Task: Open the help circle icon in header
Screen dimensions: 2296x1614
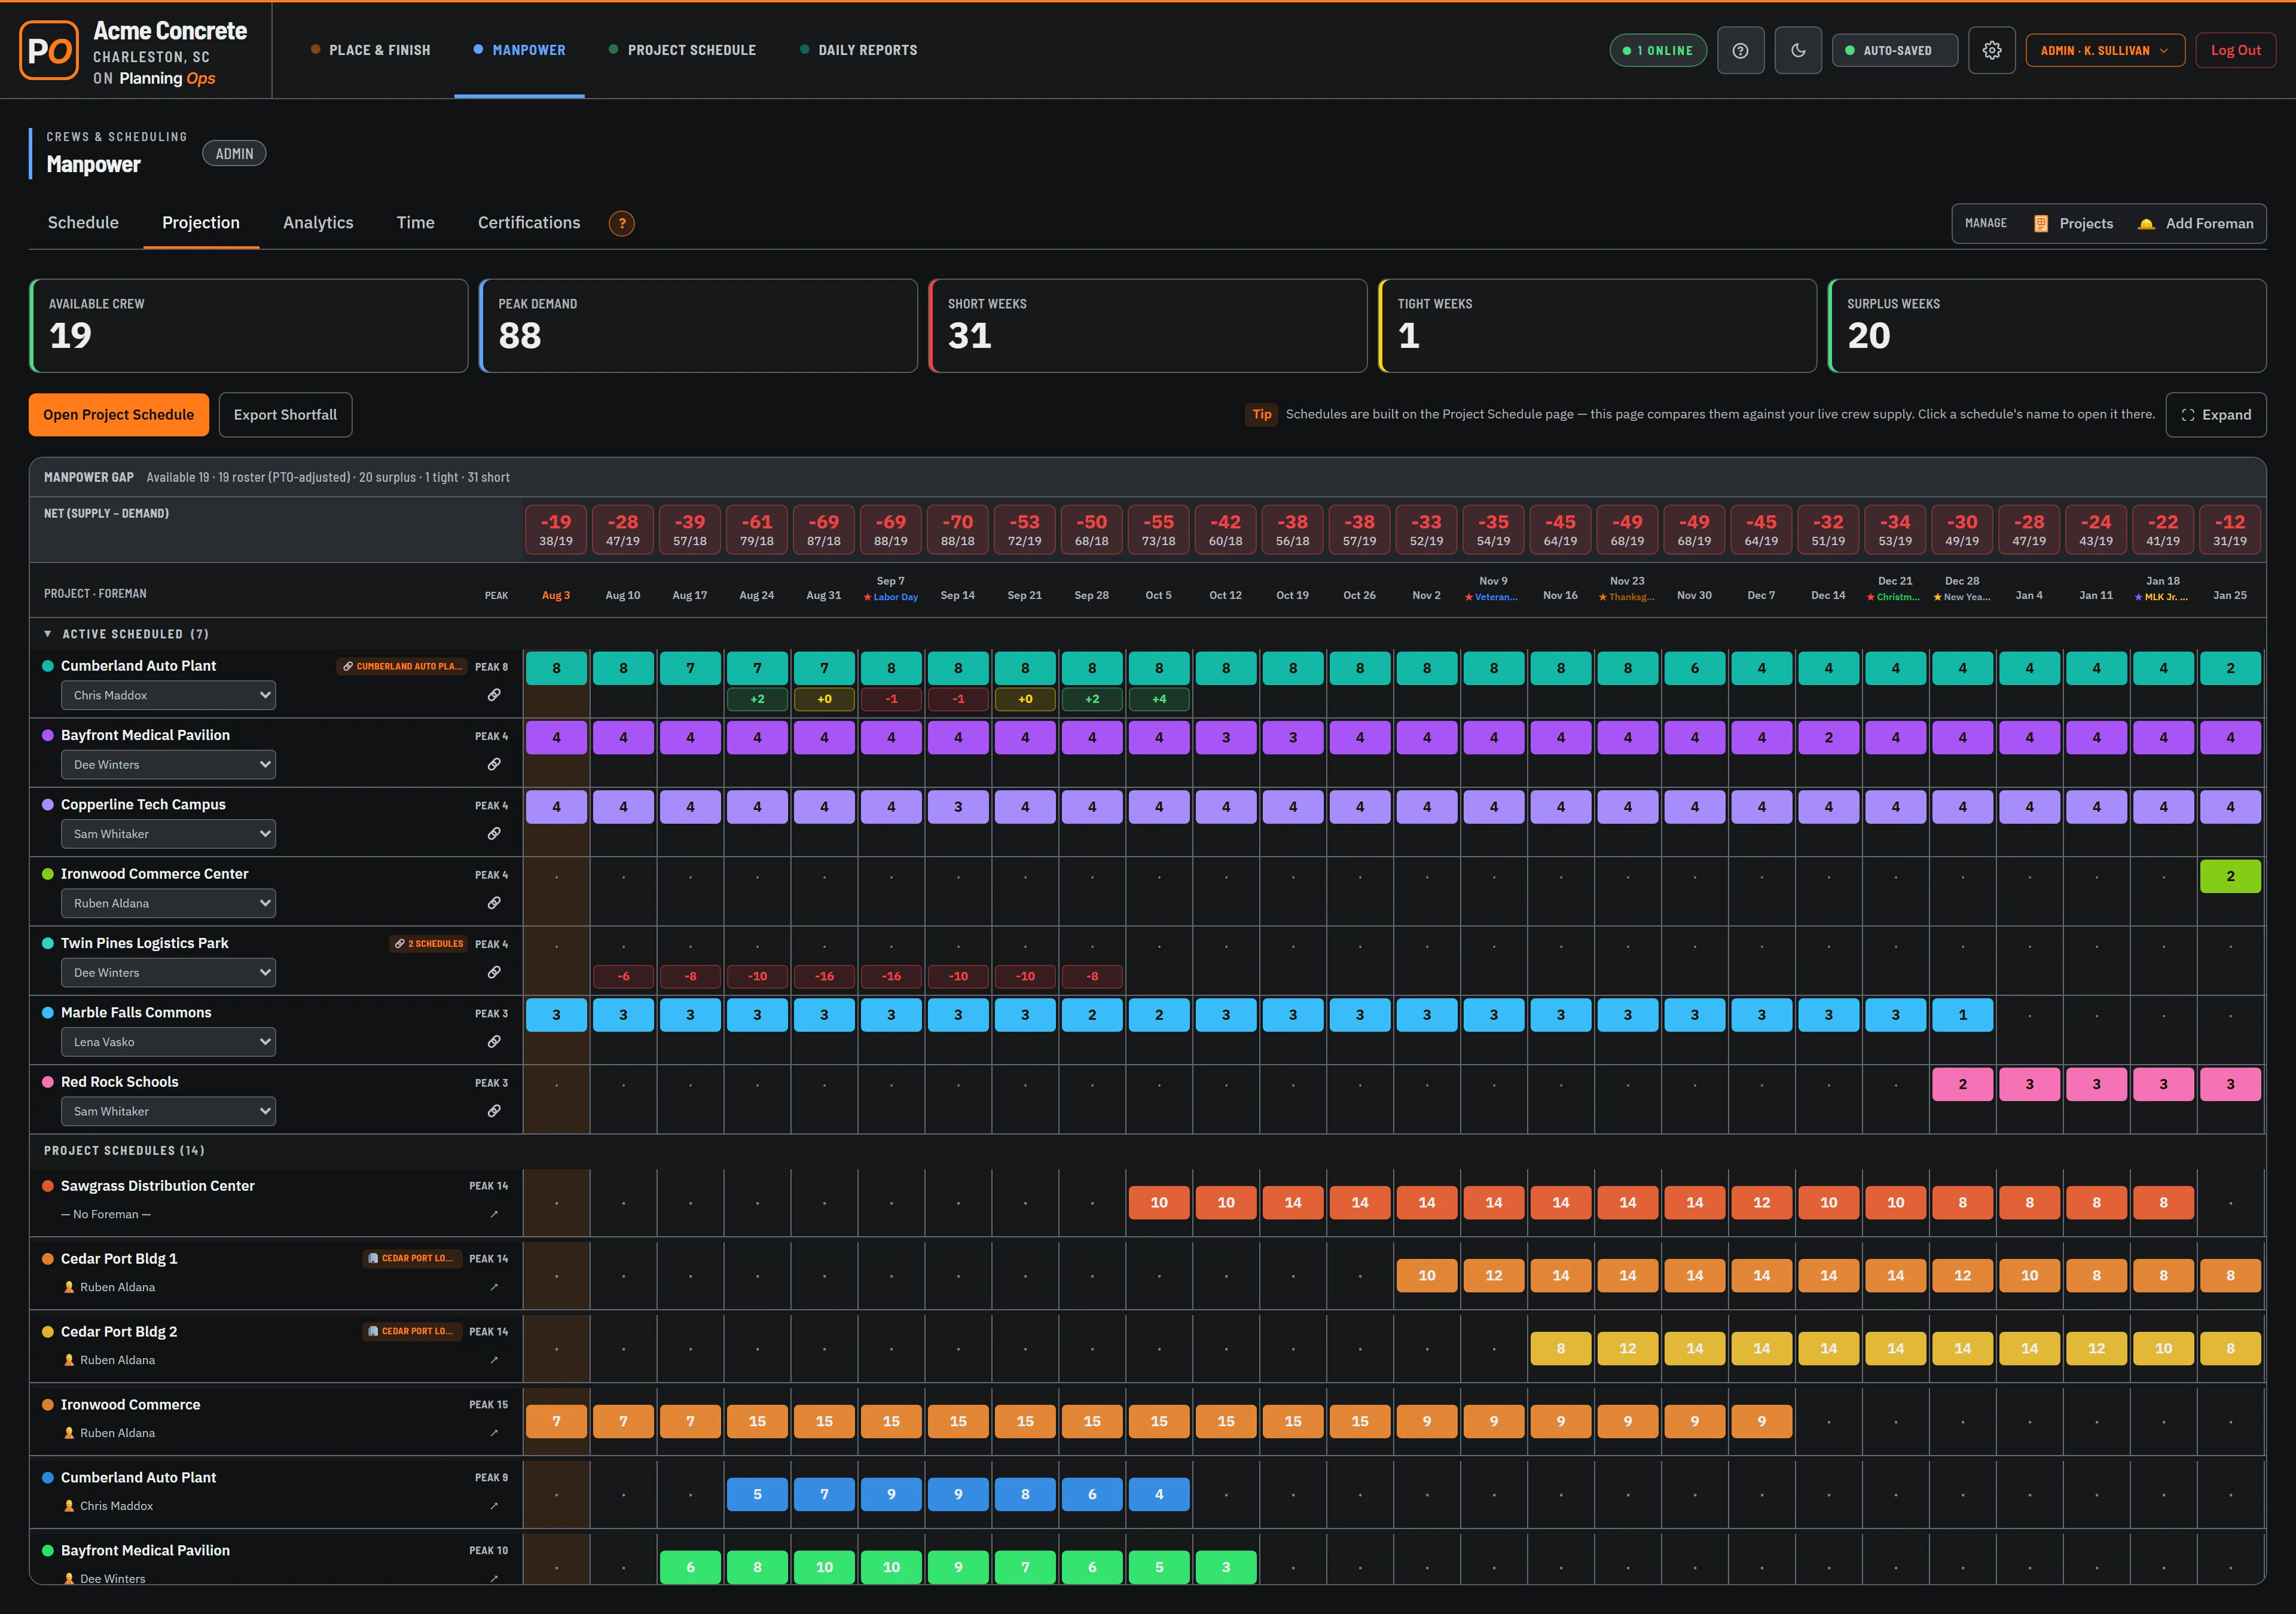Action: click(x=1740, y=50)
